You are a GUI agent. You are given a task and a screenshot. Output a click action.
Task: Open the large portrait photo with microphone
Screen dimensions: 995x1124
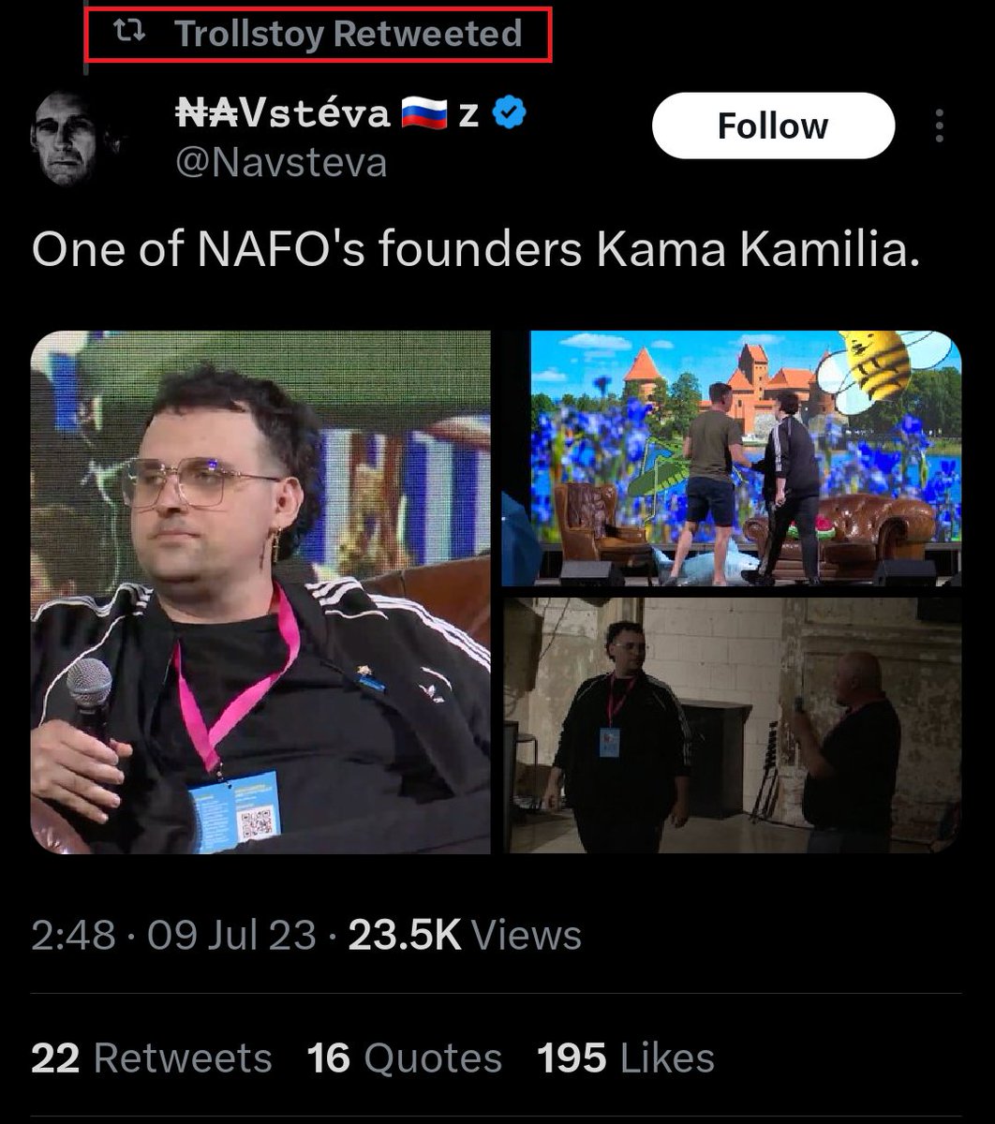coord(260,592)
